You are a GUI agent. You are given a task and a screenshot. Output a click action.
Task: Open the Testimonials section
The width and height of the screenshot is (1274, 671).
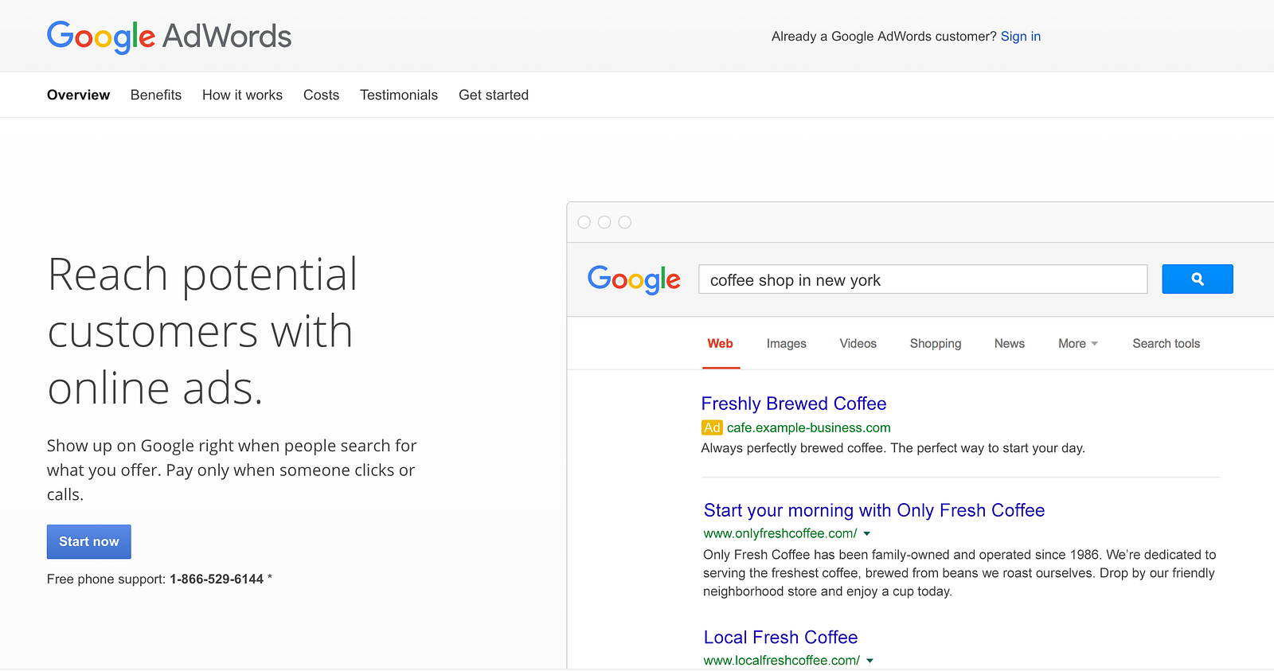[399, 95]
